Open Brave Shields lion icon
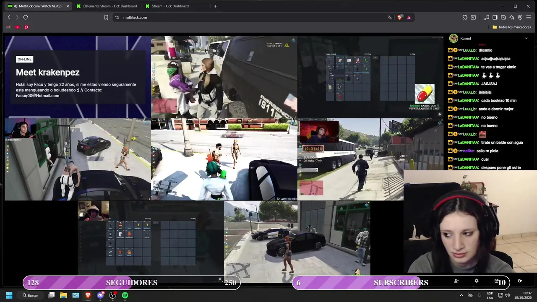Screen dimensions: 537x302 point(399,17)
